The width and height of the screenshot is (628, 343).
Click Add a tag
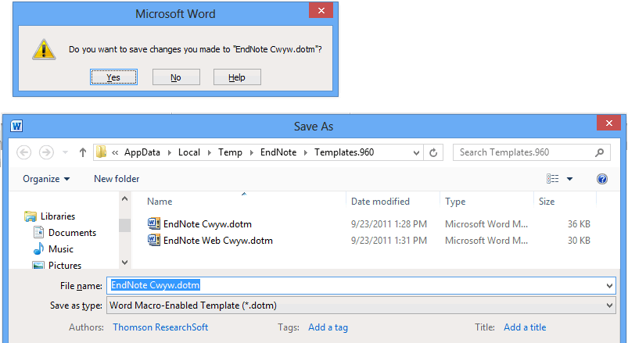click(x=328, y=327)
